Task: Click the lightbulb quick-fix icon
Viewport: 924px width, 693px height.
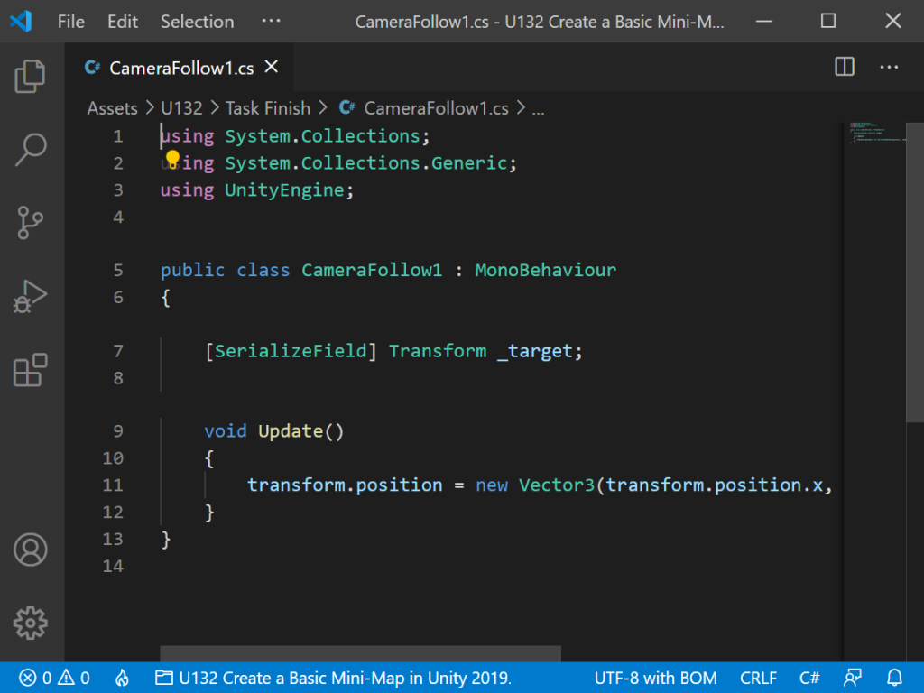Action: tap(172, 160)
